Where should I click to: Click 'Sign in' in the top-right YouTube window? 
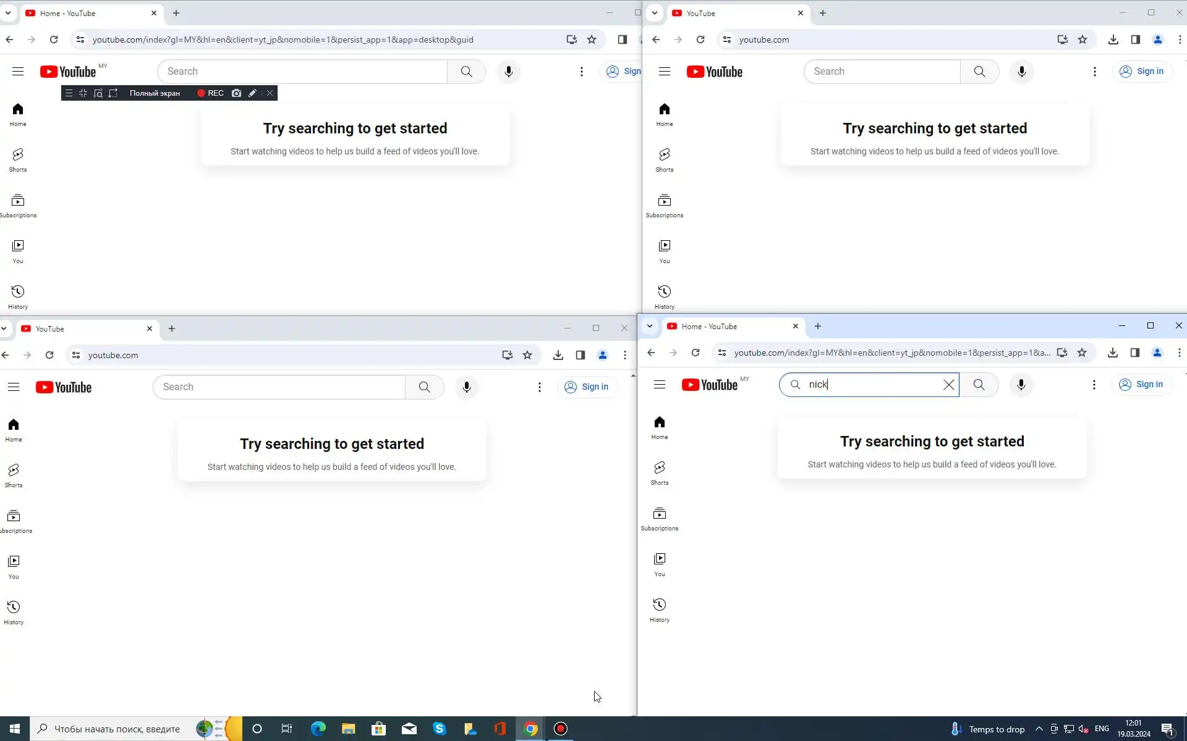pos(1142,72)
